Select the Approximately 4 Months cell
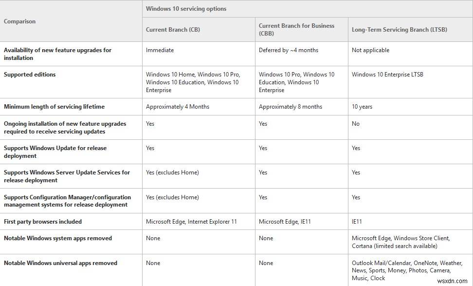The image size is (473, 286). coord(178,107)
